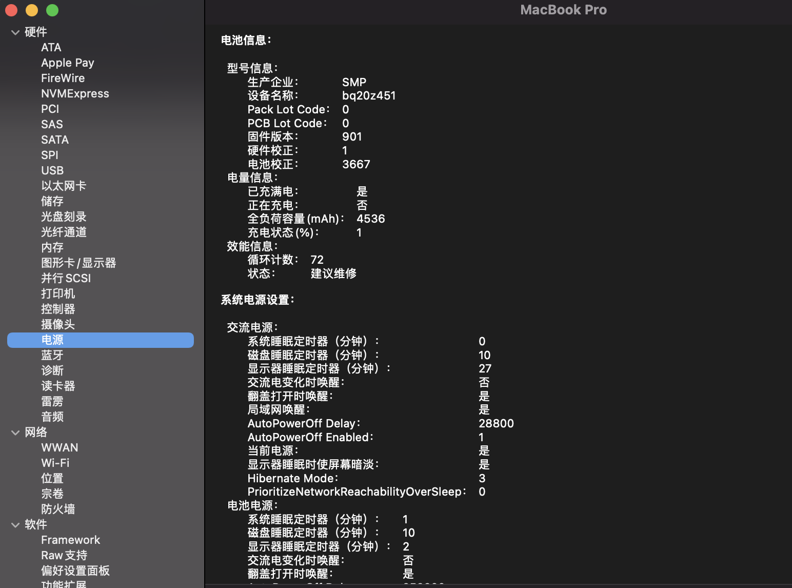
Task: Collapse the 网络 (Network) section chevron
Action: pos(15,433)
